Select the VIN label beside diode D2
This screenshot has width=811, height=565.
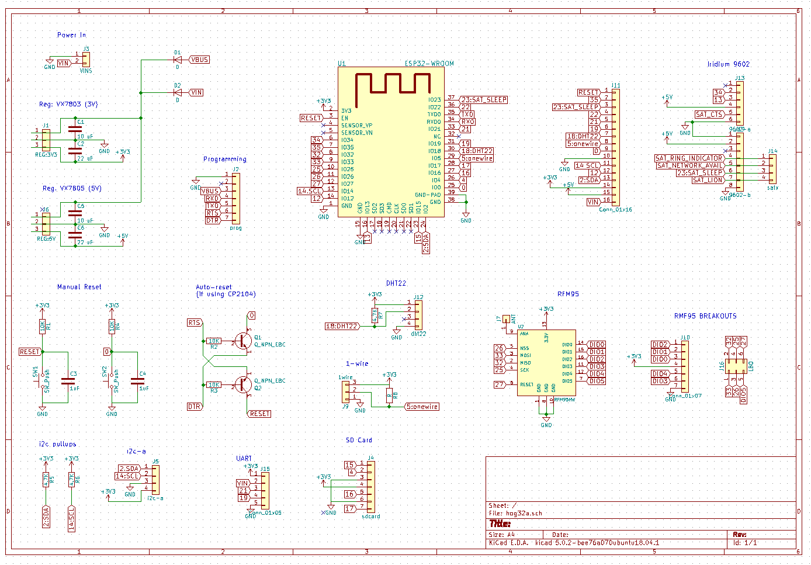tap(196, 92)
